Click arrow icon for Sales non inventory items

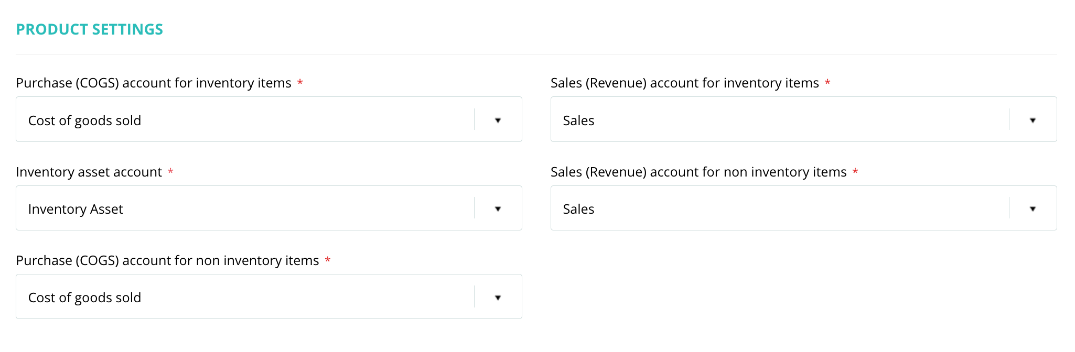1033,209
